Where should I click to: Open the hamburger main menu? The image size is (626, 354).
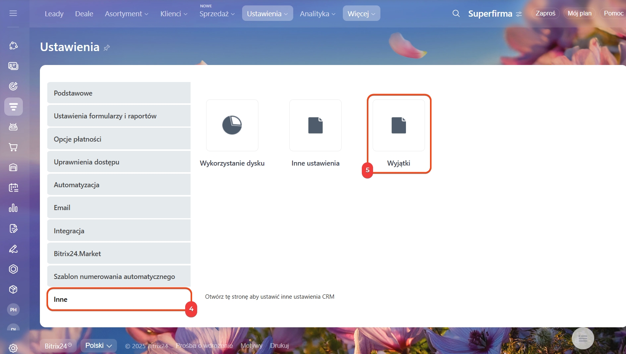(x=13, y=13)
